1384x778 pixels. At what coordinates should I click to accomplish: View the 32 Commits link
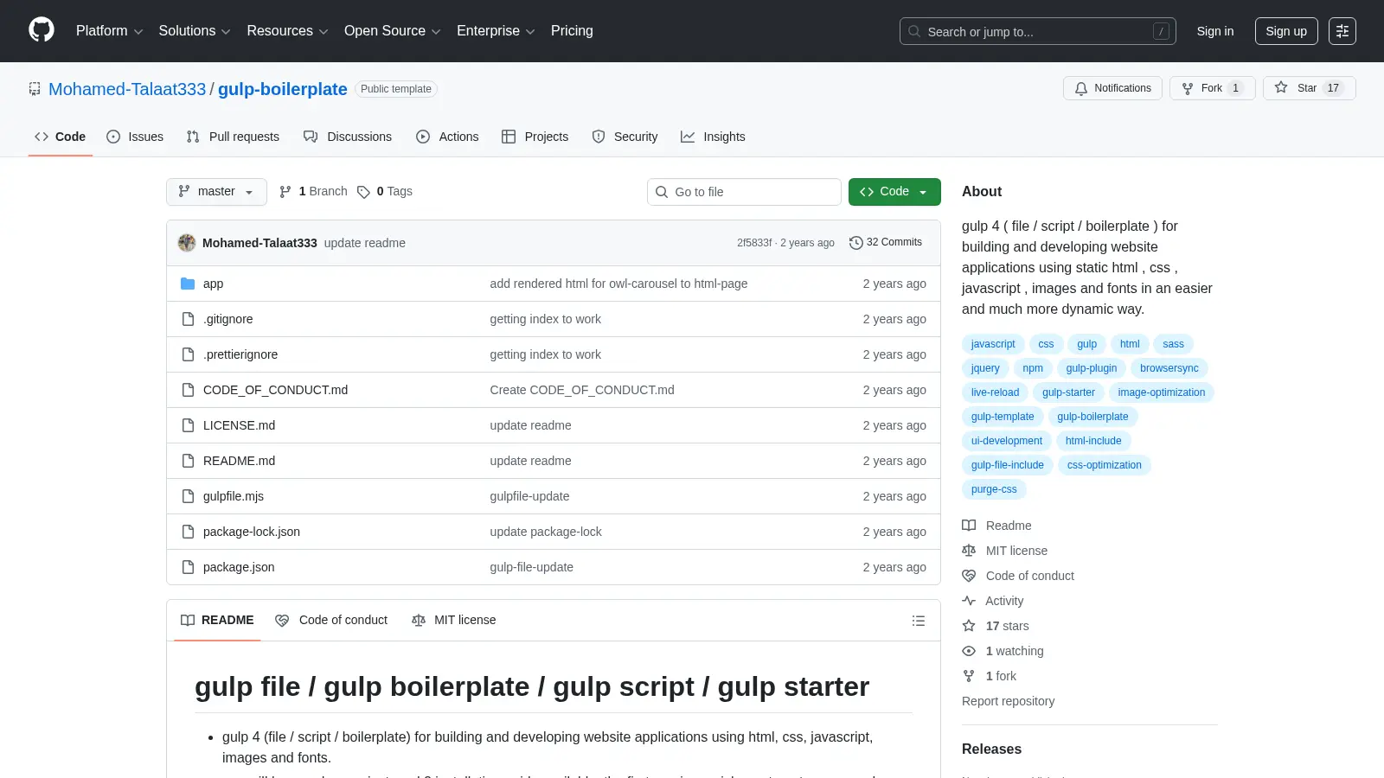click(886, 243)
